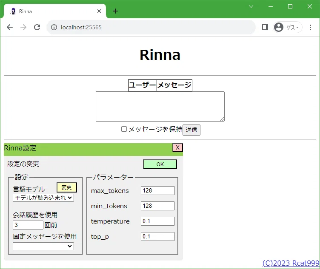This screenshot has width=320, height=269.
Task: Open the Chrome three-dot menu
Action: coord(310,27)
